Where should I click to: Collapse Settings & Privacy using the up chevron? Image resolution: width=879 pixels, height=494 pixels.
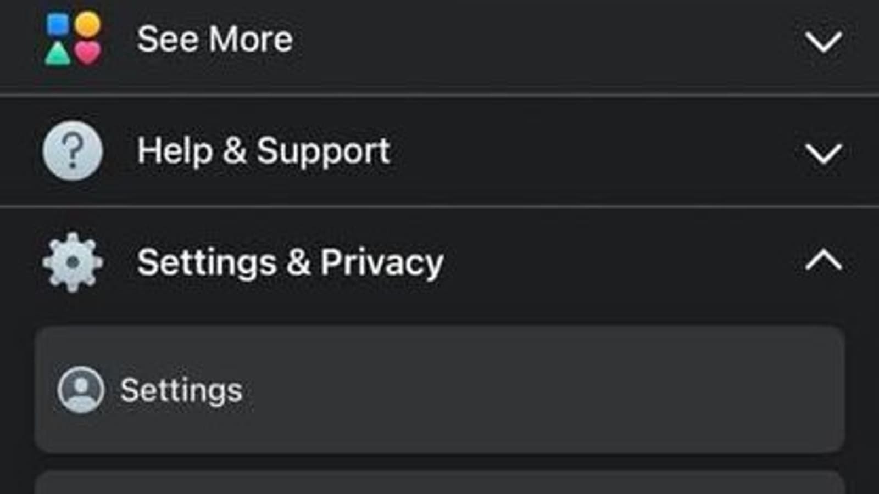coord(823,260)
